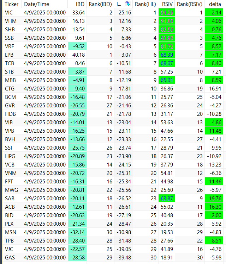Select the LPB ticker cell
This screenshot has width=226, height=264.
pos(12,55)
